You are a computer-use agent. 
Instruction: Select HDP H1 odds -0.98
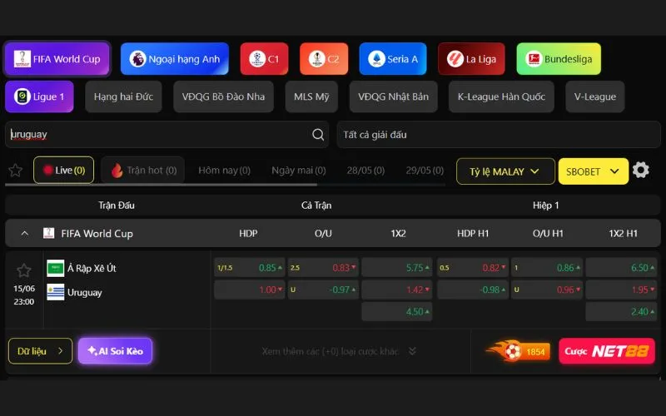[x=473, y=290]
